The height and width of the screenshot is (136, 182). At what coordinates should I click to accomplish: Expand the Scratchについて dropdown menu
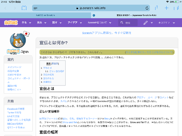coord(99,23)
